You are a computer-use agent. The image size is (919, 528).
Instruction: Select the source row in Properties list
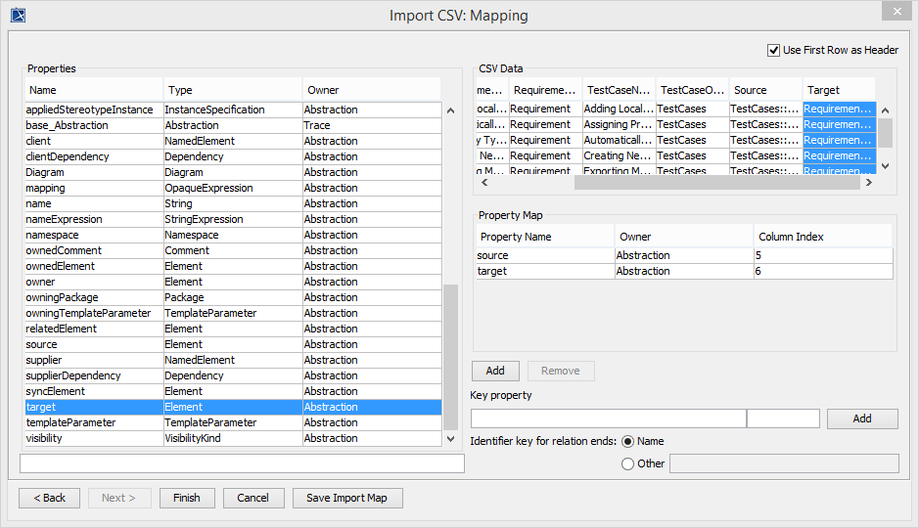(93, 344)
